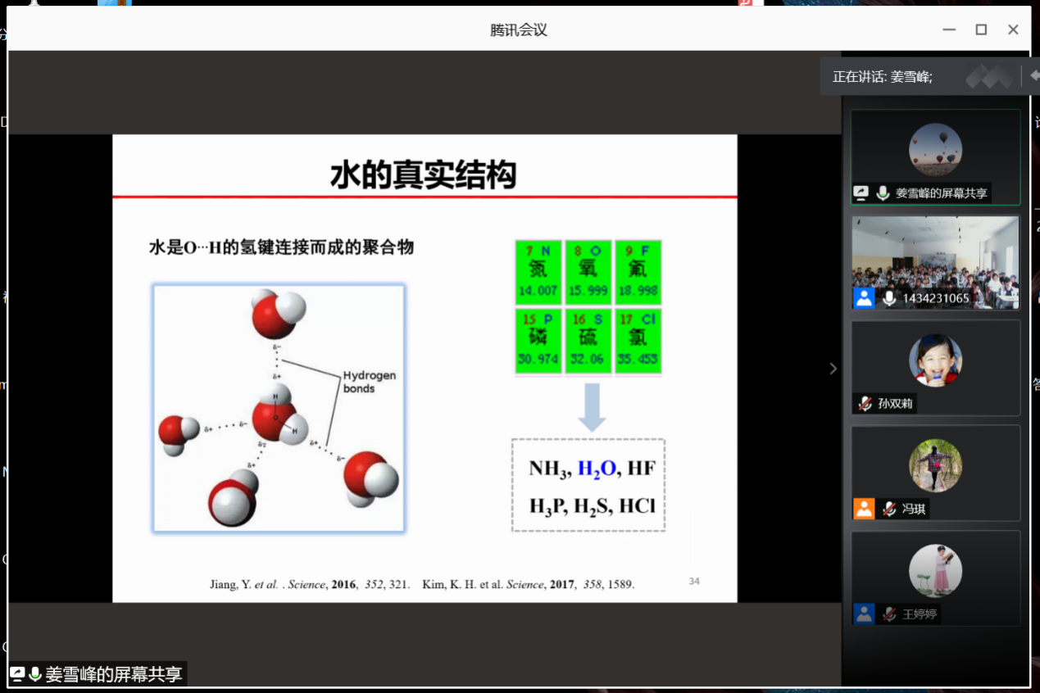Toggle the muted microphone icon for 孙双莉
The height and width of the screenshot is (693, 1040).
click(865, 403)
